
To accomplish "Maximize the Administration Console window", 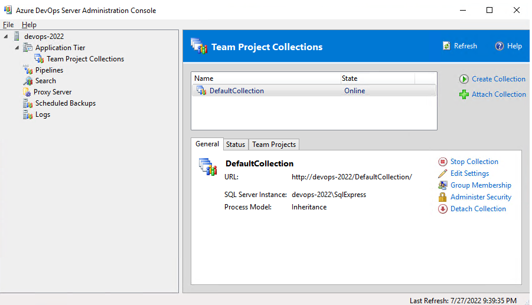I will [x=489, y=10].
